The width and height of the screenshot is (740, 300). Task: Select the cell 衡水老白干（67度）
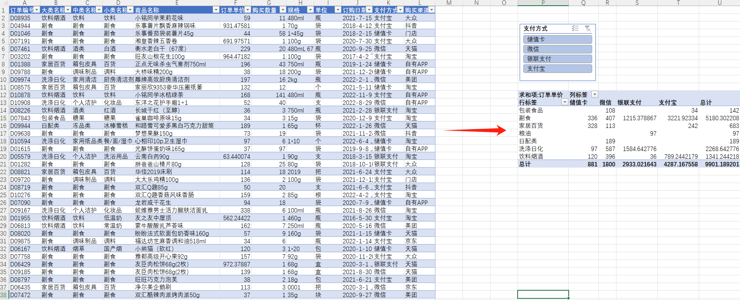coord(177,49)
